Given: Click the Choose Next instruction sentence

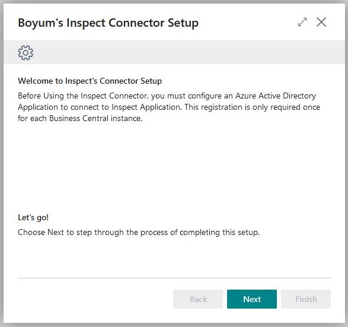Looking at the screenshot, I should click(x=139, y=233).
